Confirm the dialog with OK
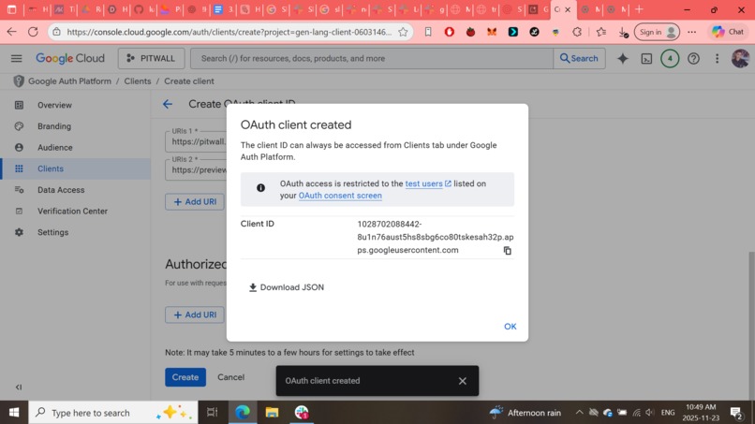 [510, 327]
